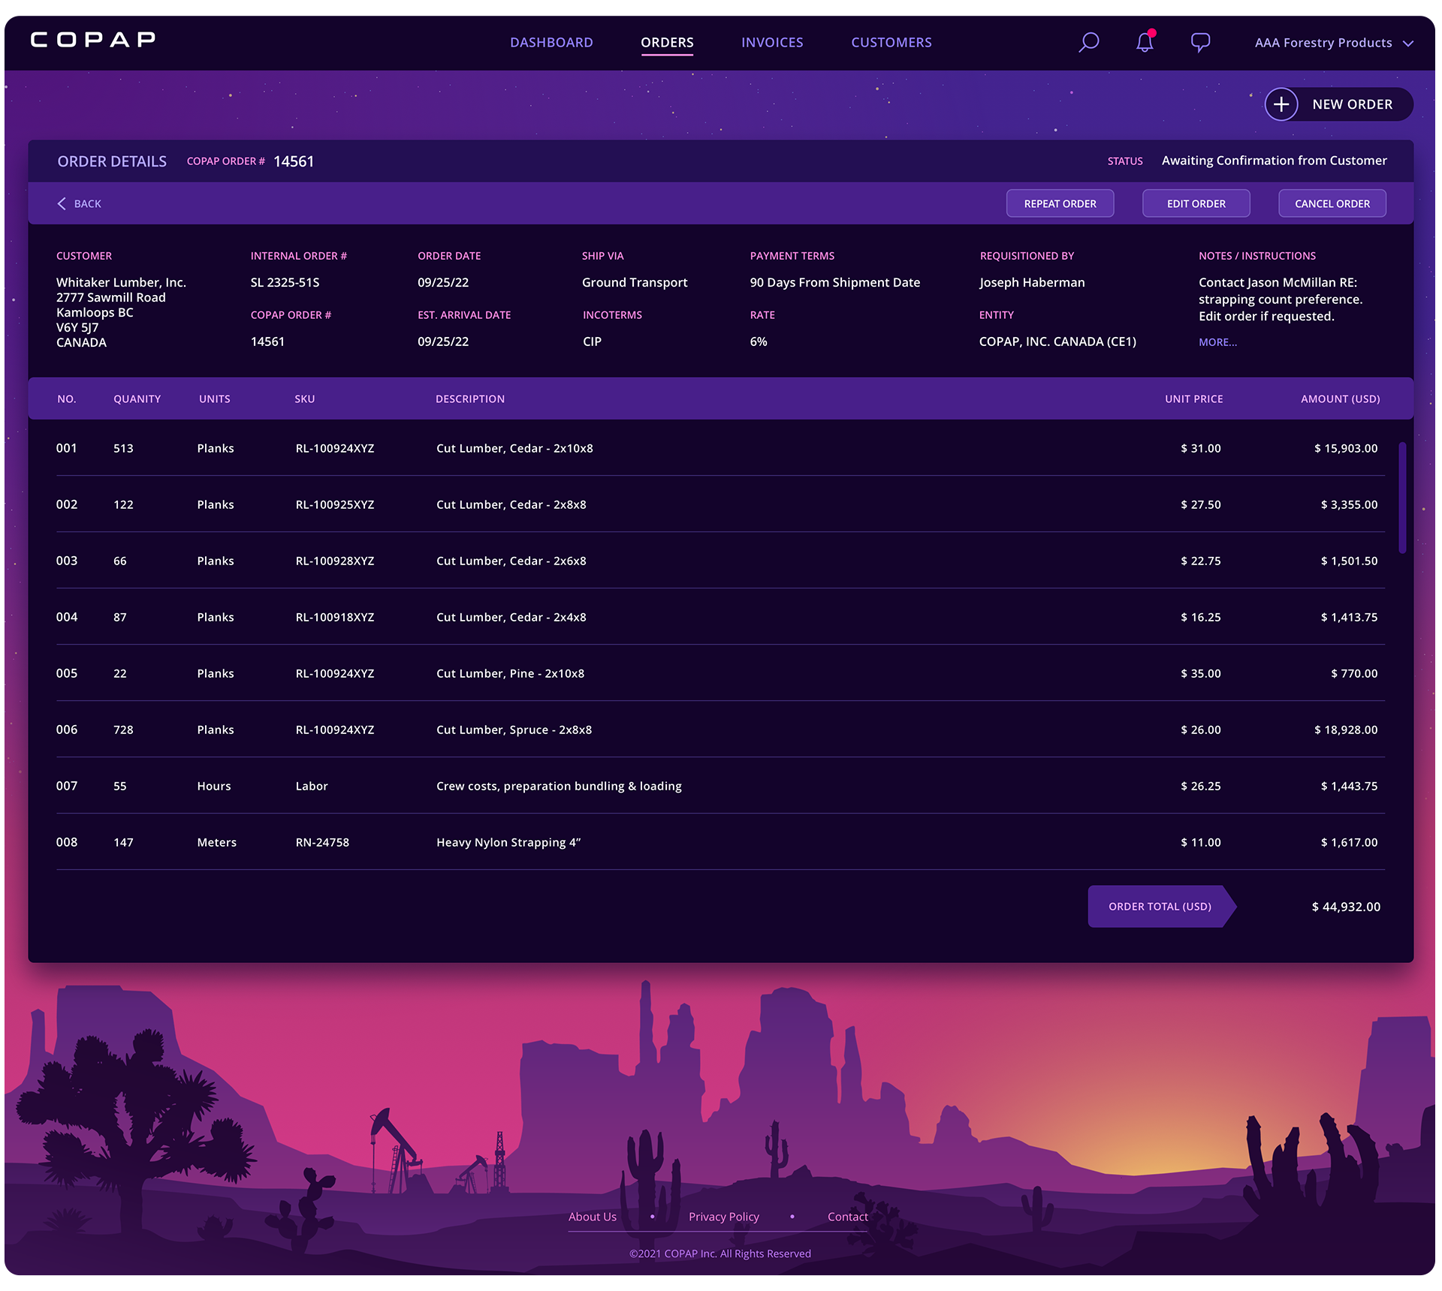Click amount $ 18,928.00 for Spruce row
Image resolution: width=1442 pixels, height=1291 pixels.
coord(1345,730)
